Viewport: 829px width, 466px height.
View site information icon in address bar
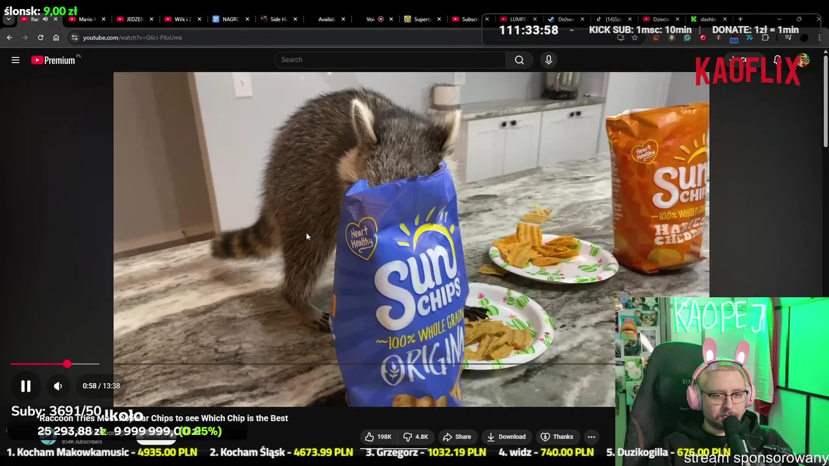pos(74,38)
